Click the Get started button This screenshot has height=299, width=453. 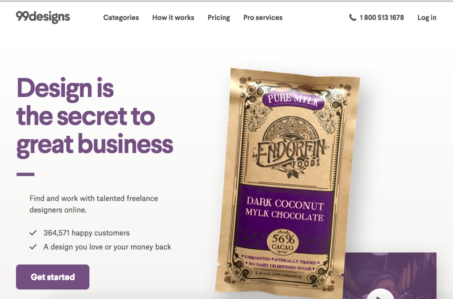point(52,277)
